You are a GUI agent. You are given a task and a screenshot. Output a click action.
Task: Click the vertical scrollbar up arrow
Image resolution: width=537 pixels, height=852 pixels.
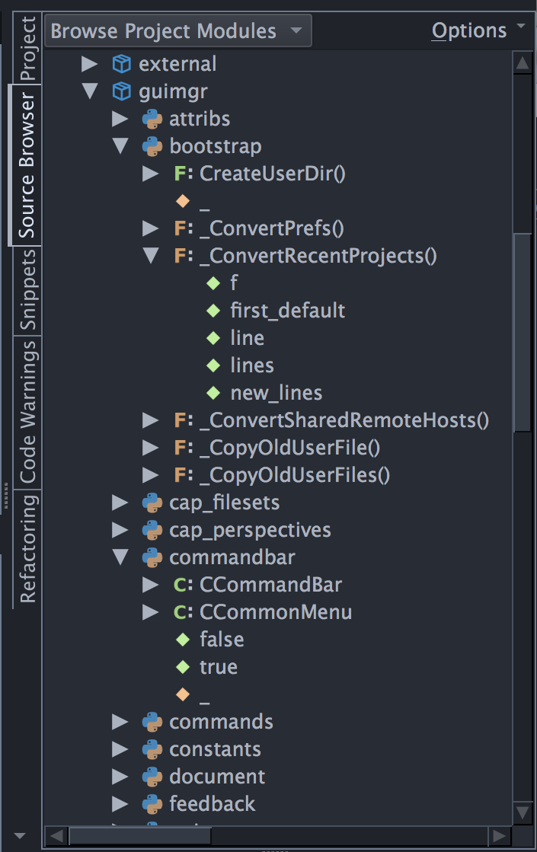pyautogui.click(x=523, y=63)
